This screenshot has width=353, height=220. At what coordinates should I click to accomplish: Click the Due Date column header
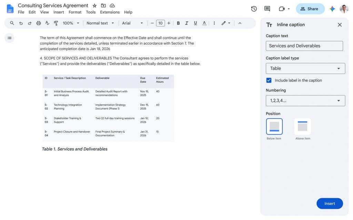143,80
